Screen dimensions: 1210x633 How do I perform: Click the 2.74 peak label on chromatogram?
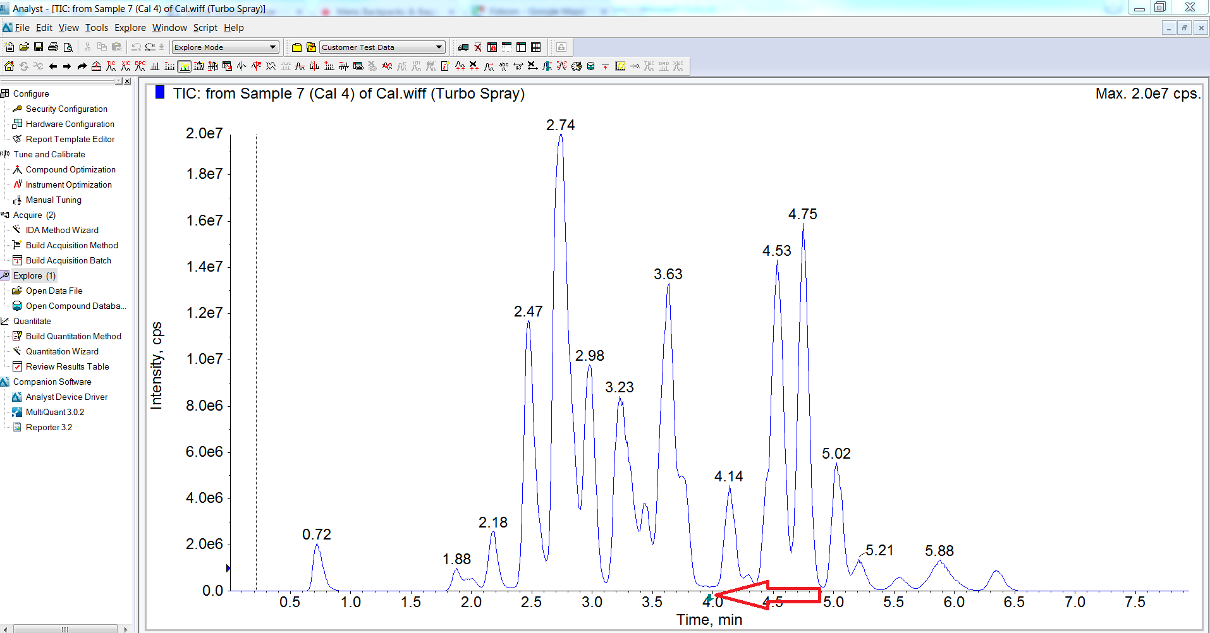pyautogui.click(x=560, y=125)
